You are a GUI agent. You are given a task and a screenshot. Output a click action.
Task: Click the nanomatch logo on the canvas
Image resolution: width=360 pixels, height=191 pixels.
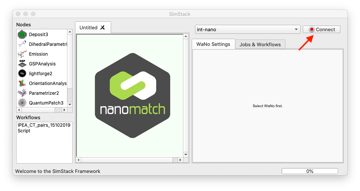pyautogui.click(x=133, y=95)
